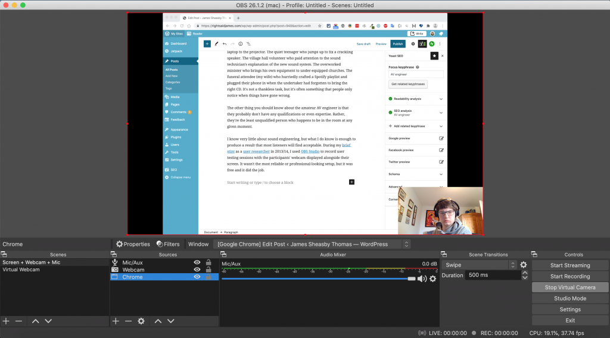Toggle visibility of Webcam source
This screenshot has height=338, width=610.
[197, 269]
